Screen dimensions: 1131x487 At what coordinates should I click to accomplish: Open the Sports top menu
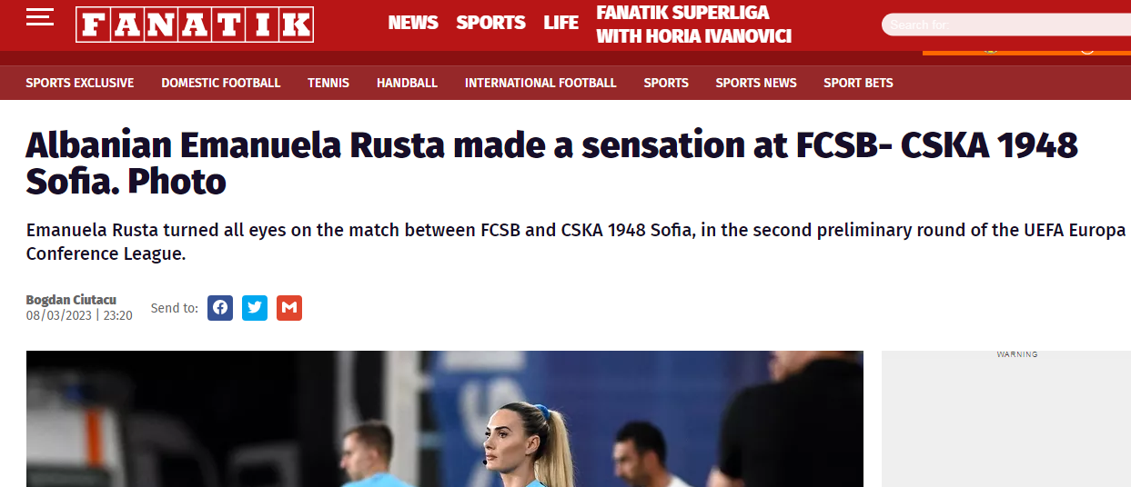pyautogui.click(x=491, y=23)
